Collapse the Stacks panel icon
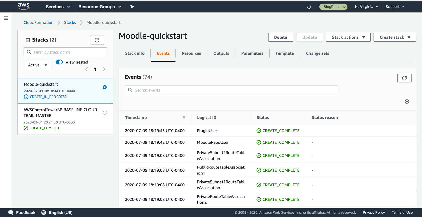This screenshot has width=422, height=217. tap(28, 40)
